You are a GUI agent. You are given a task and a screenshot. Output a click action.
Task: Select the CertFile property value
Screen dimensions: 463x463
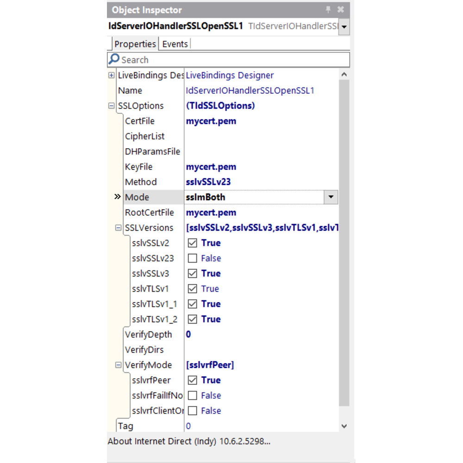211,121
